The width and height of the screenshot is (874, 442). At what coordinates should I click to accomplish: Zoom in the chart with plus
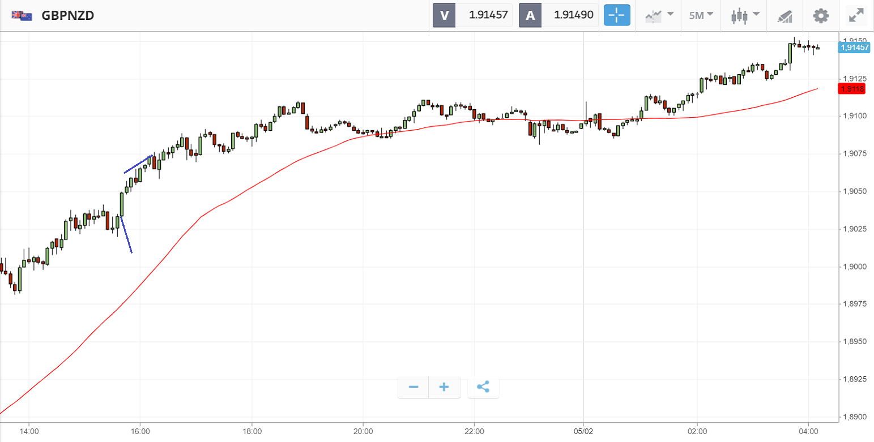coord(444,387)
